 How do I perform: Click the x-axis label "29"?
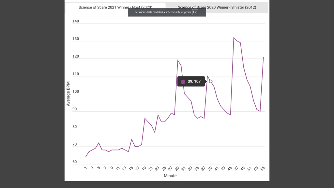pos(177,168)
